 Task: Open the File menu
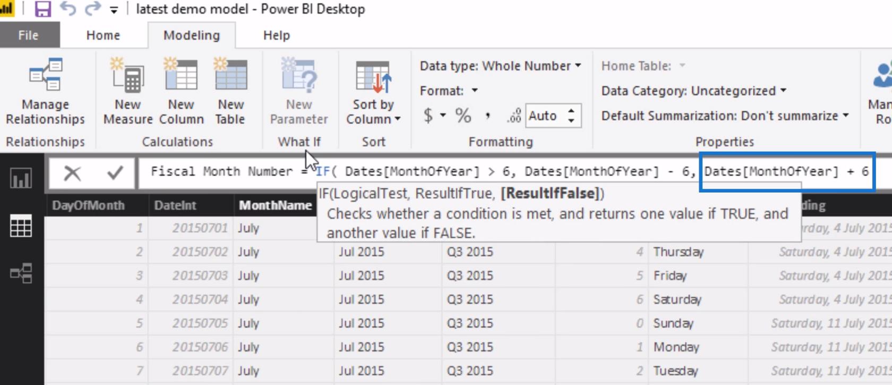[29, 36]
